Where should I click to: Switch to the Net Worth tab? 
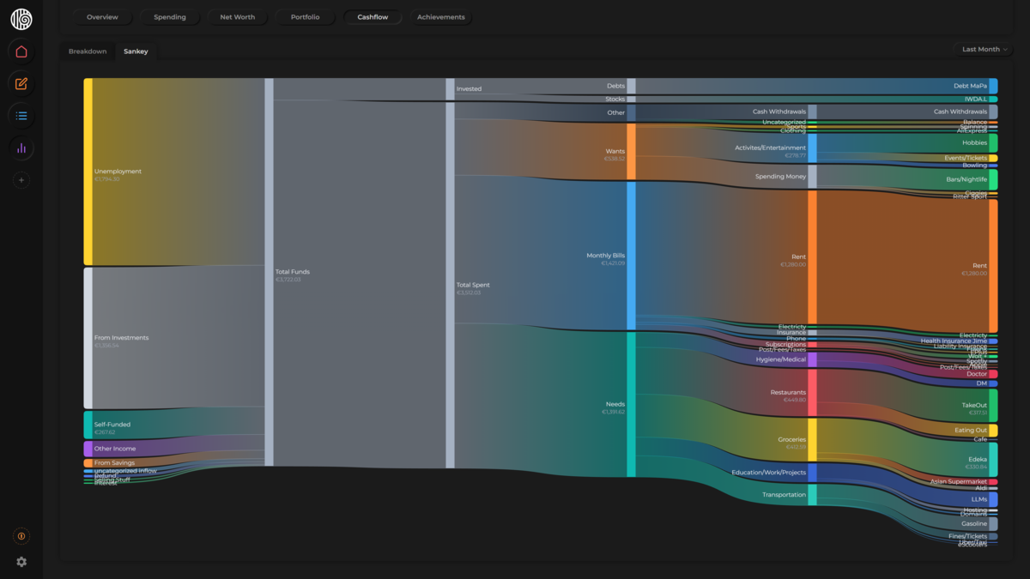tap(237, 17)
